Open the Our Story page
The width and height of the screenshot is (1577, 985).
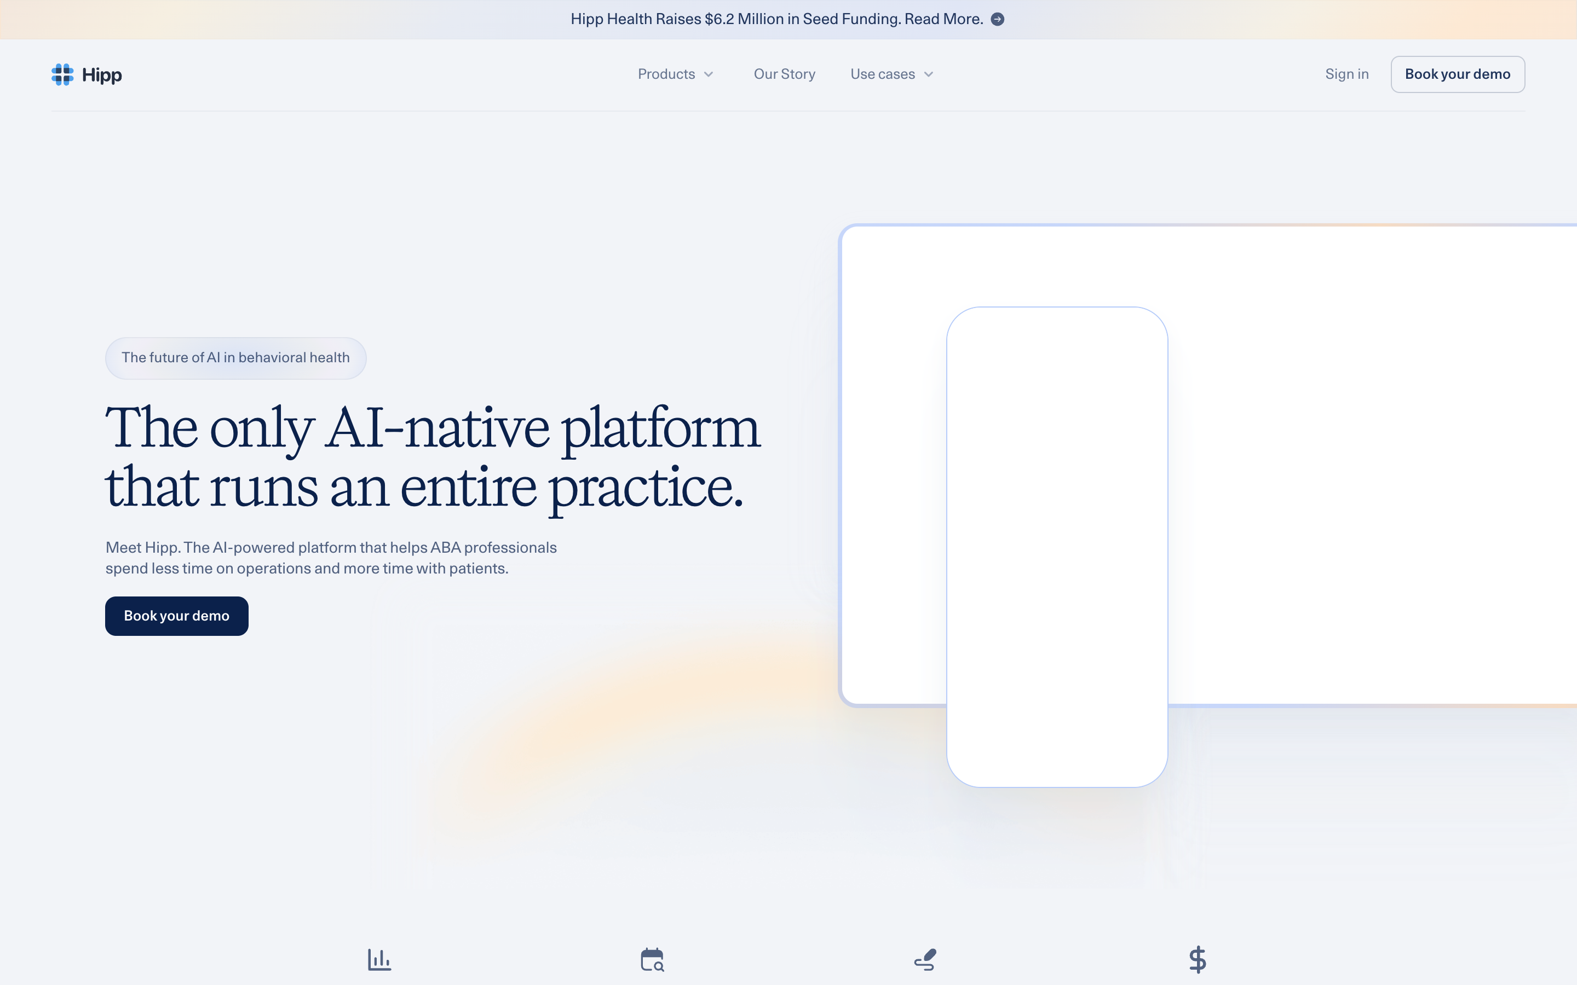point(784,74)
